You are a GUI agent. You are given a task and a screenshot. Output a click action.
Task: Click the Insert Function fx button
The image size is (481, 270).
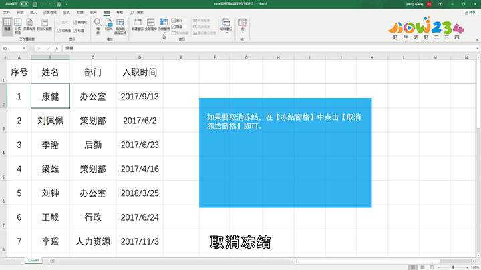[57, 48]
